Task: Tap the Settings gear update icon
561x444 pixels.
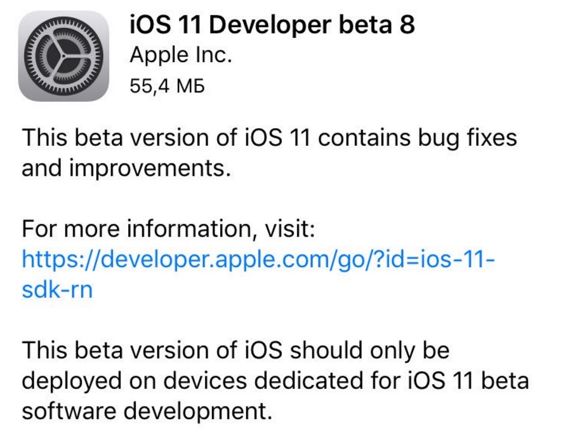Action: pyautogui.click(x=63, y=56)
